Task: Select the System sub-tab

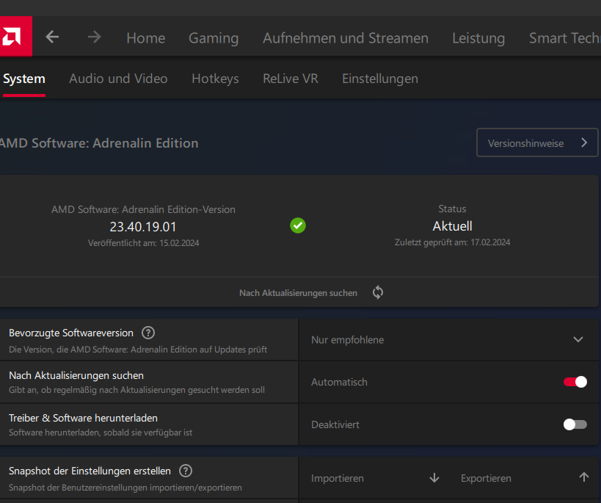Action: (24, 79)
